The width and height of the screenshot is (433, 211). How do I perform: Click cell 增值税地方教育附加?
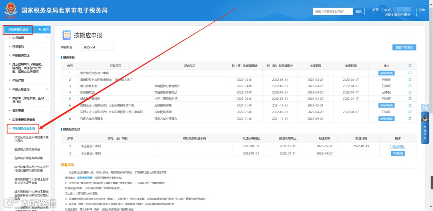click(168, 86)
